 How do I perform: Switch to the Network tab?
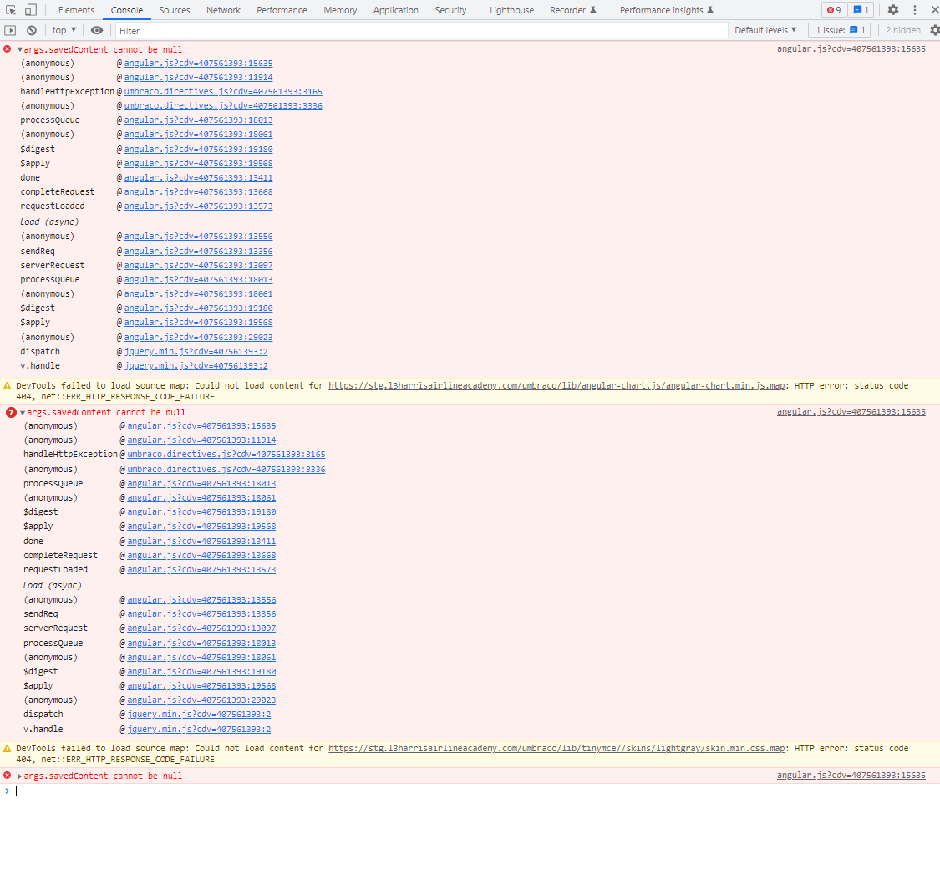click(224, 10)
